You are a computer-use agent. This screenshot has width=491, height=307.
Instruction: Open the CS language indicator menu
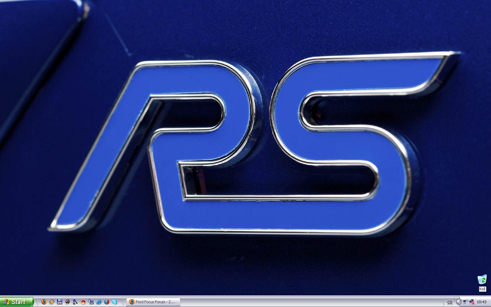pyautogui.click(x=450, y=302)
